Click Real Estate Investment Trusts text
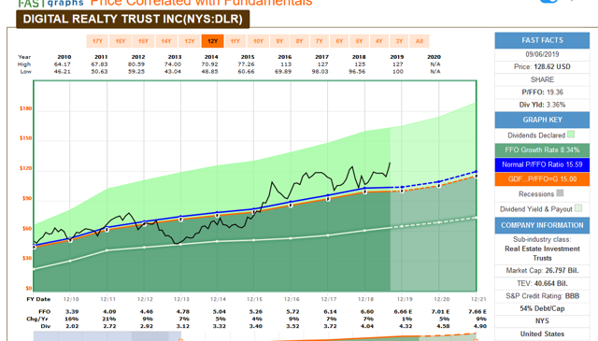Viewport: 598px width, 341px height. [542, 253]
